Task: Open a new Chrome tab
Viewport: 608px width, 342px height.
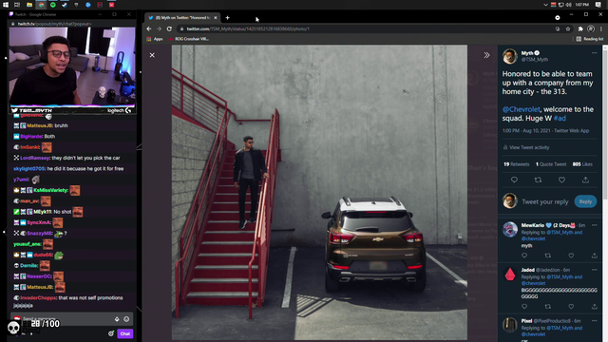Action: click(x=228, y=17)
